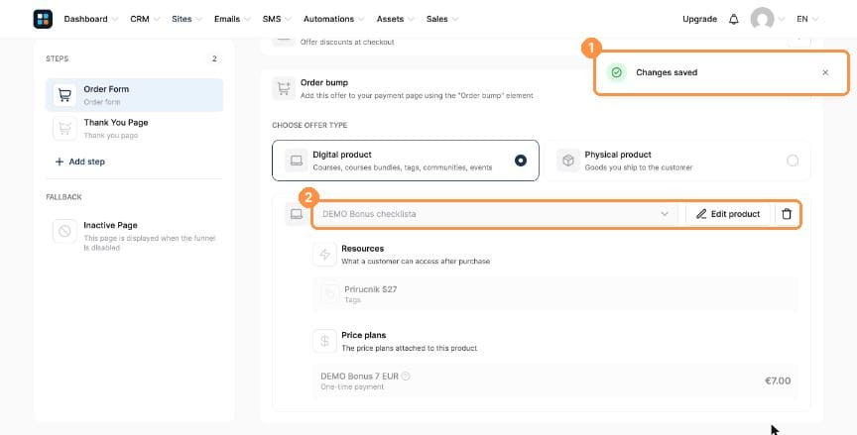Image resolution: width=857 pixels, height=435 pixels.
Task: Expand the account menu chevron
Action: coord(781,19)
